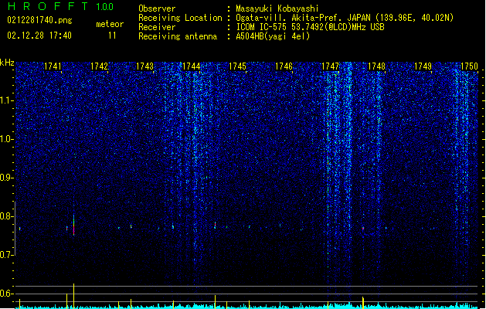Viewport: 486px width, 309px height.
Task: Click the Observer label
Action: (x=157, y=8)
